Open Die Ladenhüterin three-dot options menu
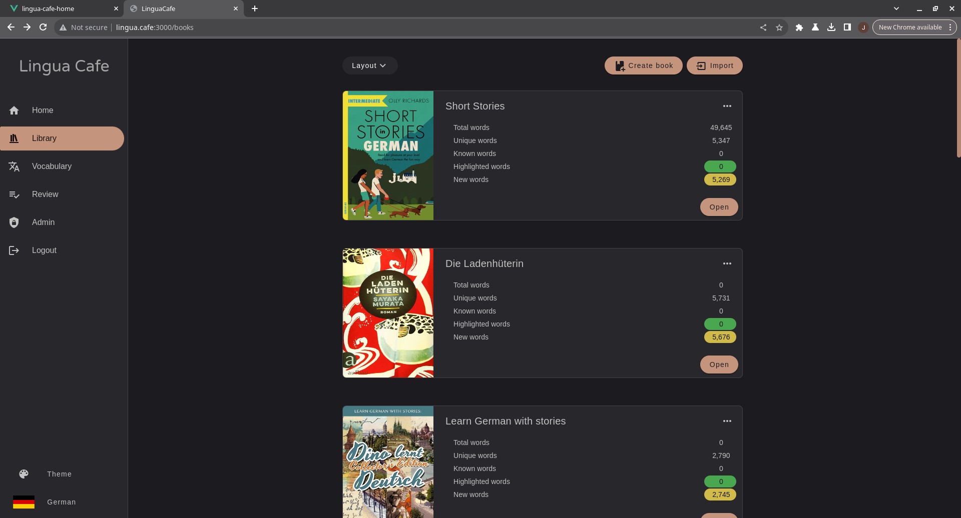Viewport: 961px width, 518px height. pos(727,263)
